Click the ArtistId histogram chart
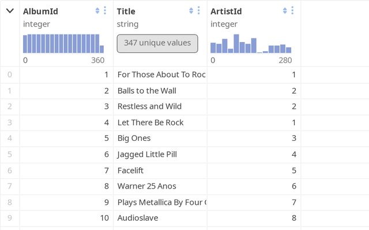The image size is (369, 230). [x=251, y=44]
